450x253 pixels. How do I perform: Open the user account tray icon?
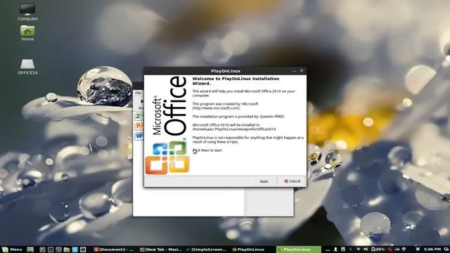pos(335,249)
